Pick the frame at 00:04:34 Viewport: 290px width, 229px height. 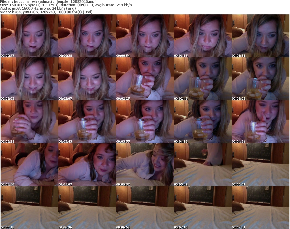pos(261,122)
